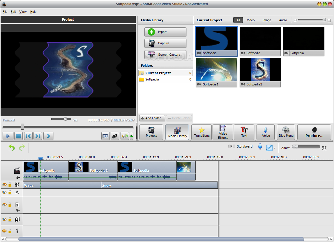Click the large thumbnails icon
Screen dimensions: 334x242
pyautogui.click(x=329, y=20)
